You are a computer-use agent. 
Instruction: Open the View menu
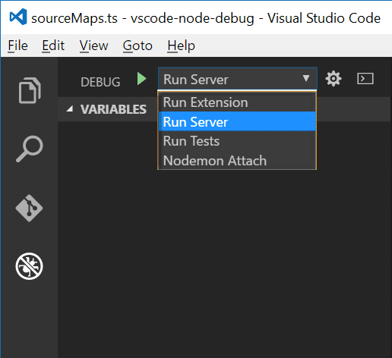[93, 46]
